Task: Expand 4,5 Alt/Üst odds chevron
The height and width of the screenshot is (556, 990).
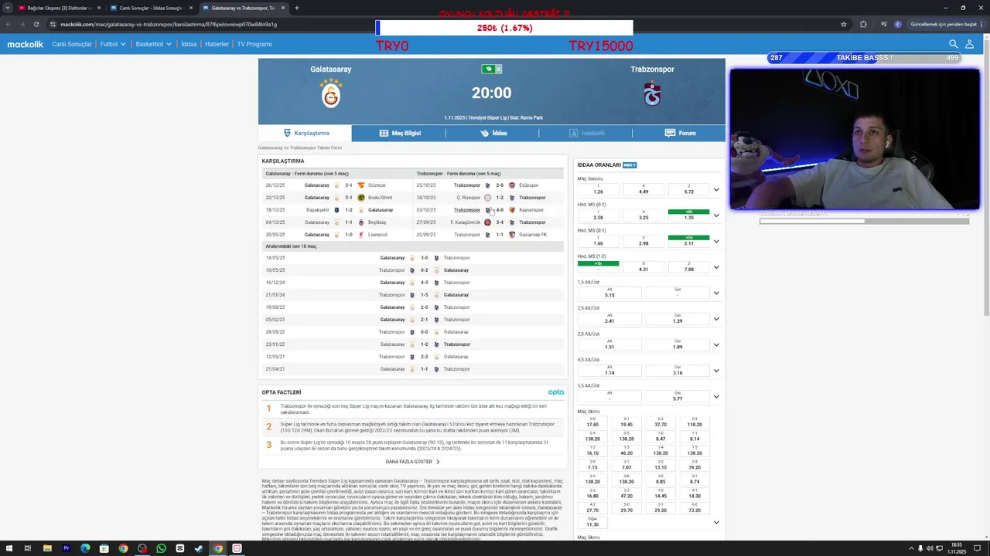Action: coord(716,371)
